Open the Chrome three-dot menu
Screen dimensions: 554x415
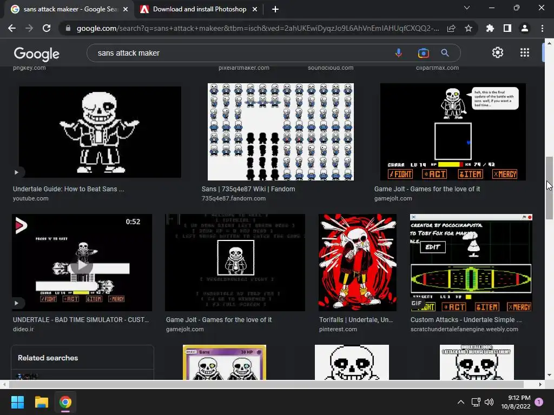pyautogui.click(x=542, y=28)
